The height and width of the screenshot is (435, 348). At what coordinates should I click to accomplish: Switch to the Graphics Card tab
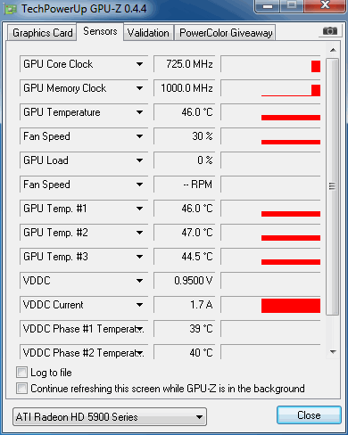[42, 33]
